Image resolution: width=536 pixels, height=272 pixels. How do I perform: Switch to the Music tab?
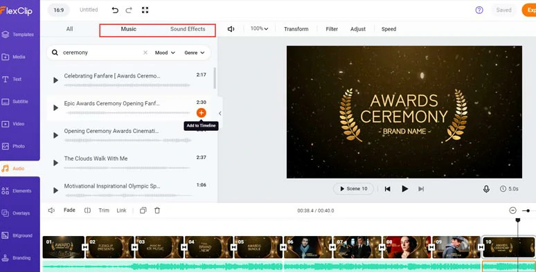[129, 29]
